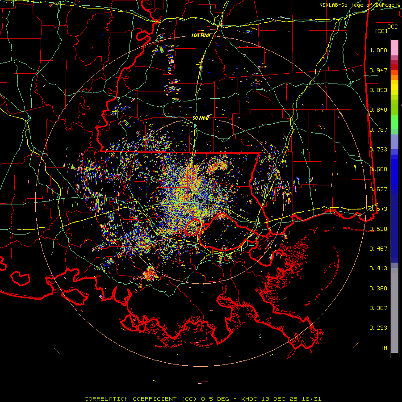Click the KHDC station identifier in the caption
Image resolution: width=402 pixels, height=402 pixels.
coord(250,399)
